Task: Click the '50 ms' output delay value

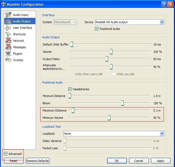Action: pyautogui.click(x=157, y=59)
